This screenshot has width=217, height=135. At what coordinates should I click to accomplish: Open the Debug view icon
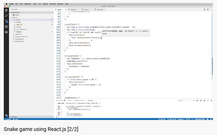pos(6,27)
